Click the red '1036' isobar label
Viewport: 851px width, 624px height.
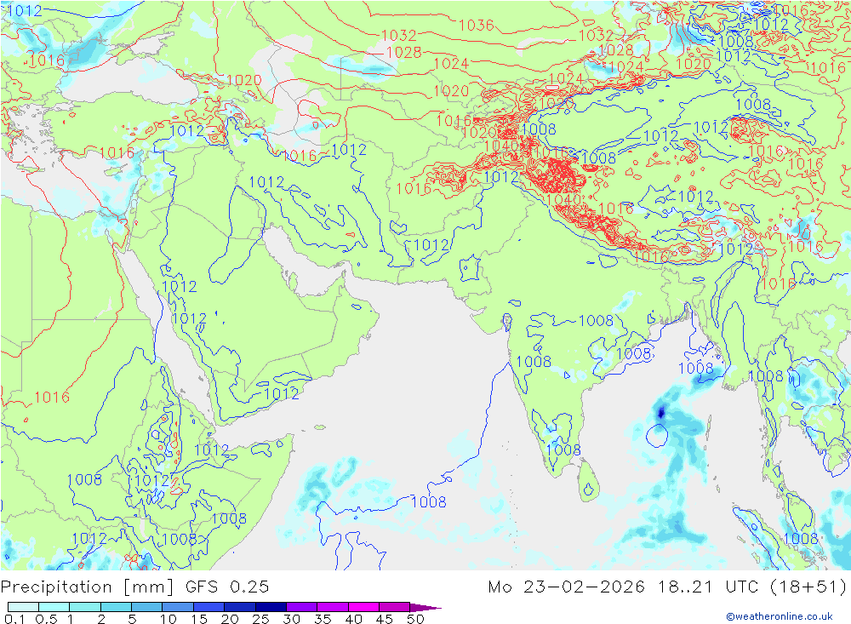[476, 25]
